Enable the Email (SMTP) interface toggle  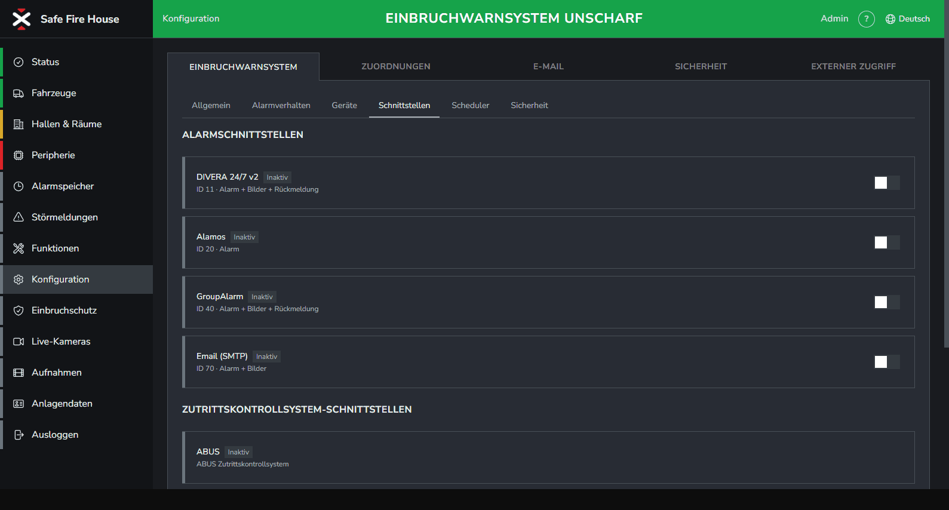887,362
